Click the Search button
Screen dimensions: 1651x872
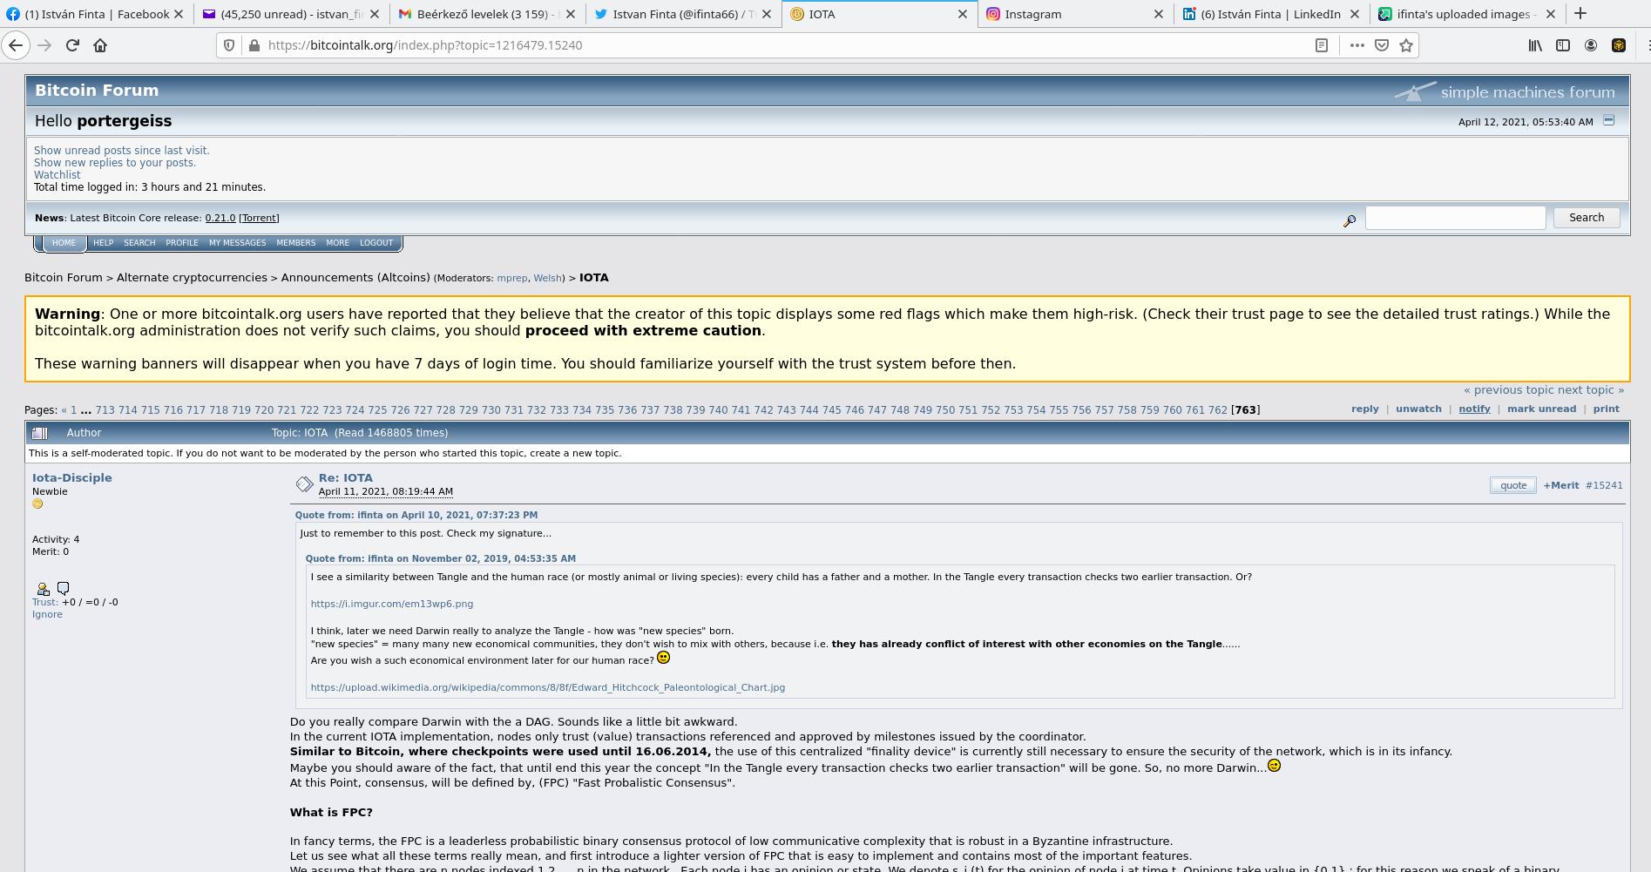[x=1587, y=218]
